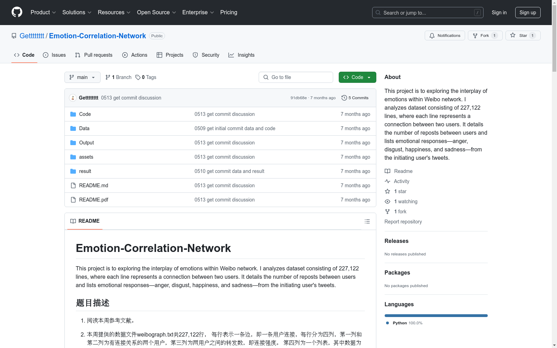Click the folder icon for Output
The width and height of the screenshot is (557, 348).
(73, 143)
